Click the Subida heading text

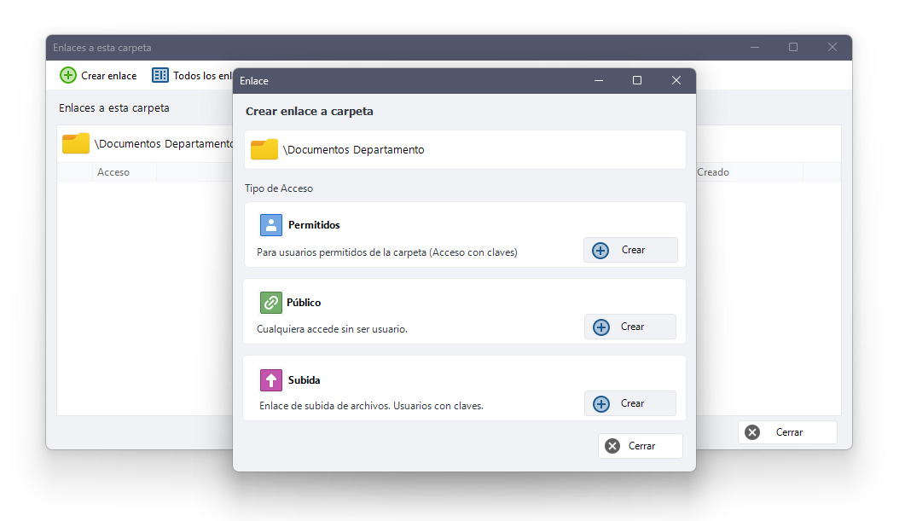(x=305, y=380)
